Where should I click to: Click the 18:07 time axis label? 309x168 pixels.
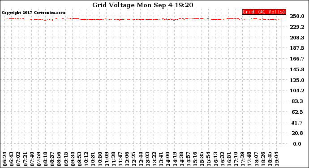tap(256, 159)
